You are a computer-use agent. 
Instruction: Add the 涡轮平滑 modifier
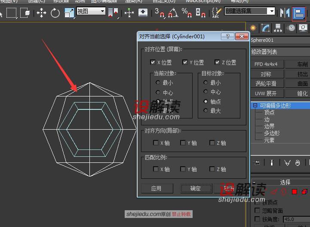point(267,84)
